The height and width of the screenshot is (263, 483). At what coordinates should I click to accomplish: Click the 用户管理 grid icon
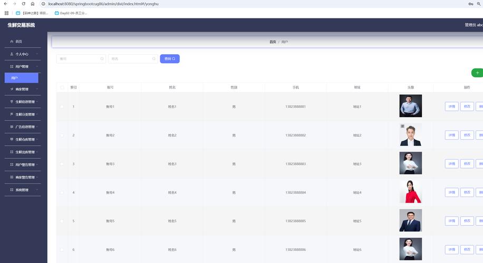point(12,67)
